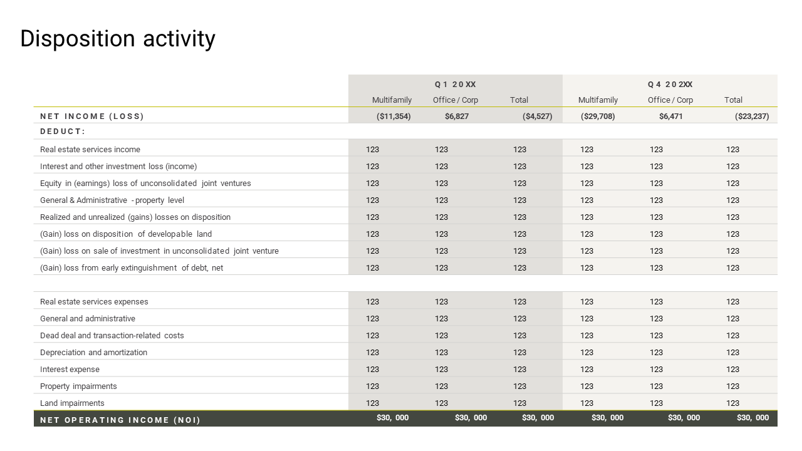Click Q4 Multifamily cell in developable land row

587,234
